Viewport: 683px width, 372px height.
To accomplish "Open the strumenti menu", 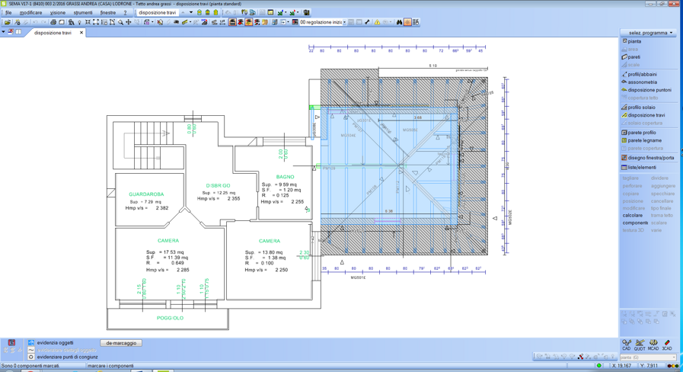I will coord(82,13).
